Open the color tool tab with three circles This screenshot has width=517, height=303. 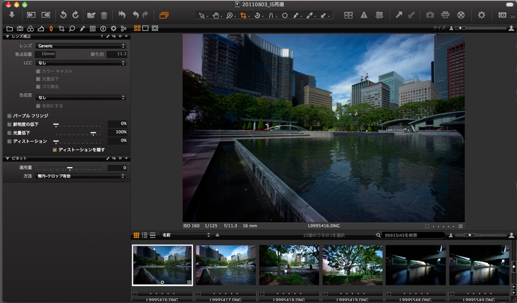point(30,29)
